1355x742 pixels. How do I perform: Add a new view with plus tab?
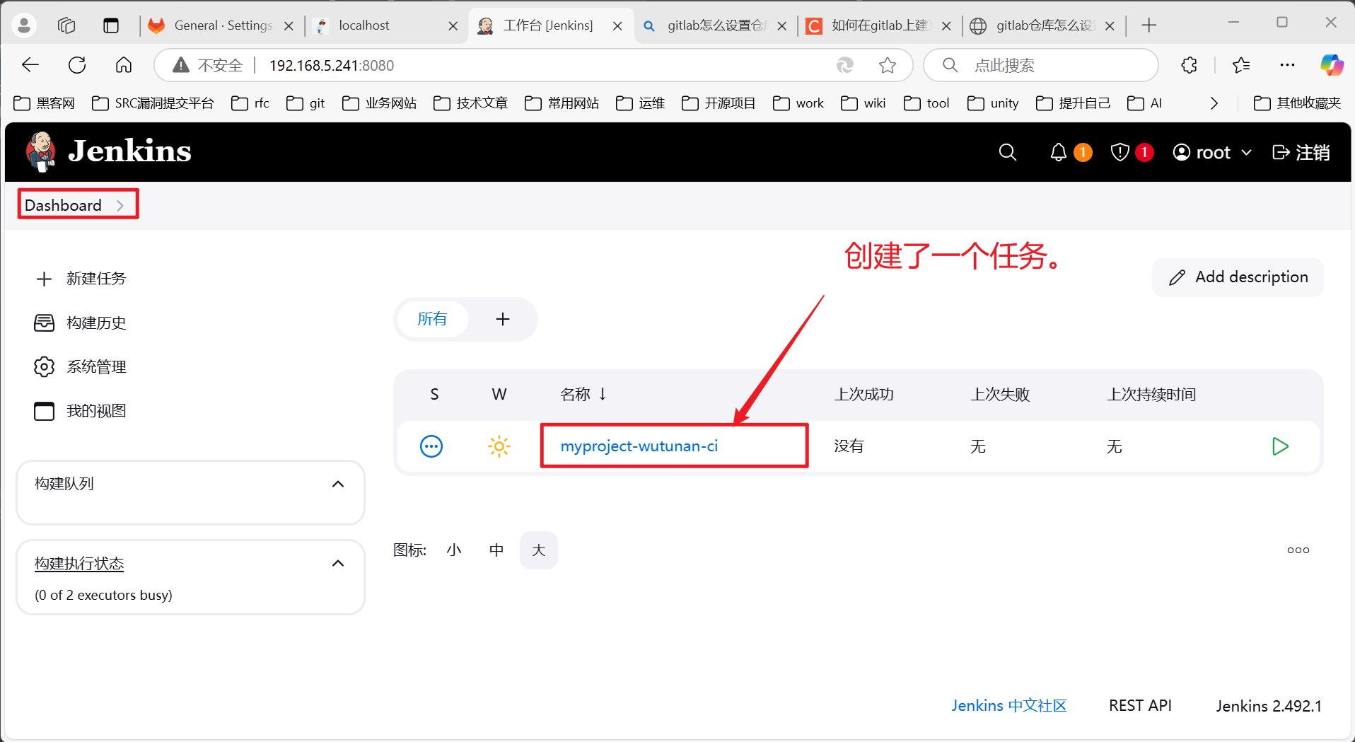(503, 319)
